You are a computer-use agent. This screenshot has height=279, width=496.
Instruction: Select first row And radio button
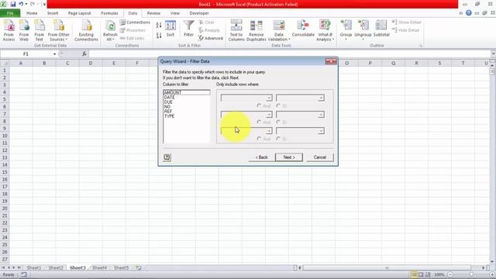259,105
